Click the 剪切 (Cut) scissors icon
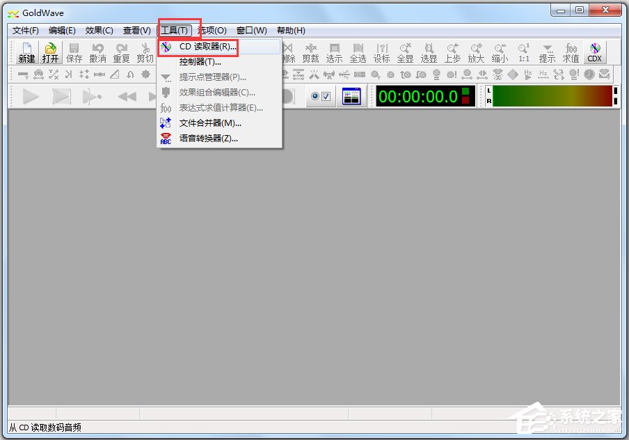 point(145,53)
